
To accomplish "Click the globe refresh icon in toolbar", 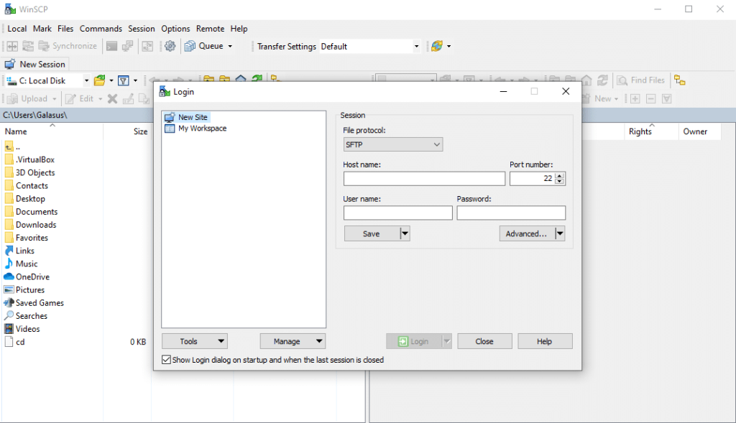I will click(x=437, y=46).
